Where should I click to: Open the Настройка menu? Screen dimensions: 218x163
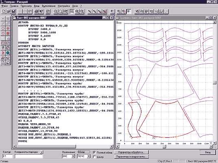click(x=64, y=6)
